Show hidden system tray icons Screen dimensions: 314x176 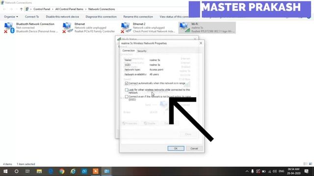point(247,171)
